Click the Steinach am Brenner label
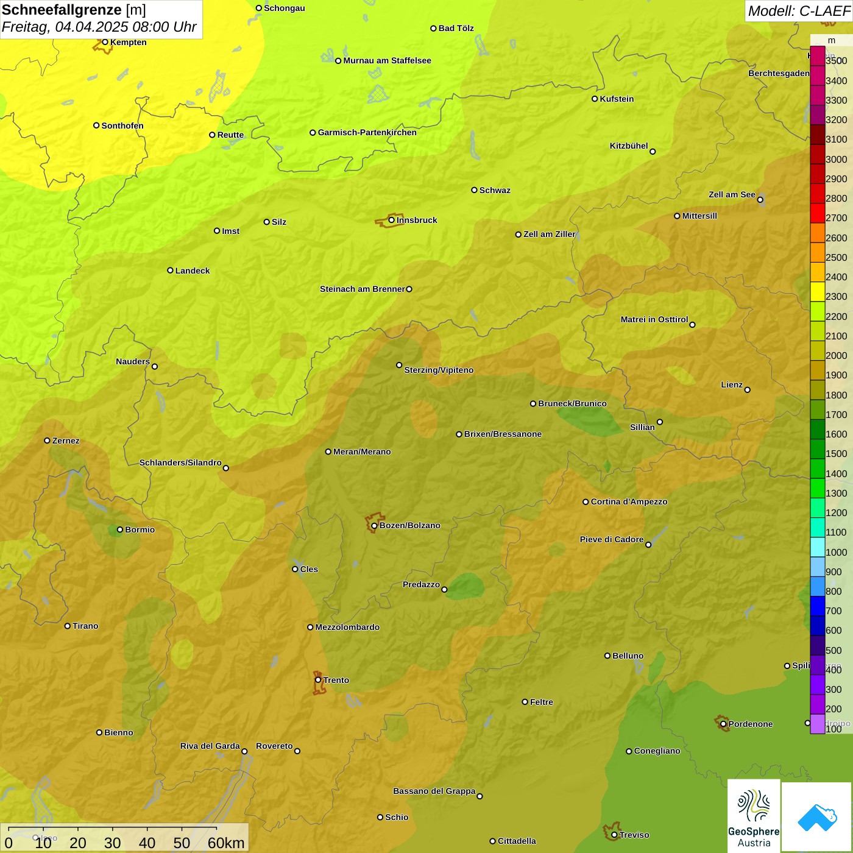This screenshot has width=853, height=853. pos(363,289)
